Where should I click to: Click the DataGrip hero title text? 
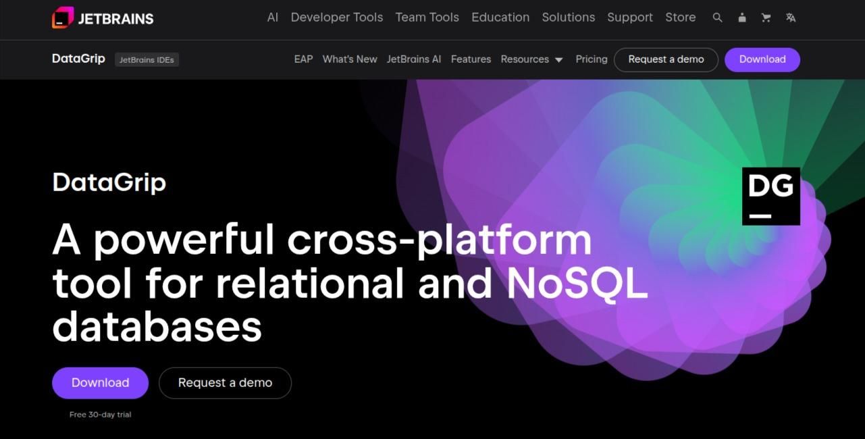pyautogui.click(x=109, y=182)
